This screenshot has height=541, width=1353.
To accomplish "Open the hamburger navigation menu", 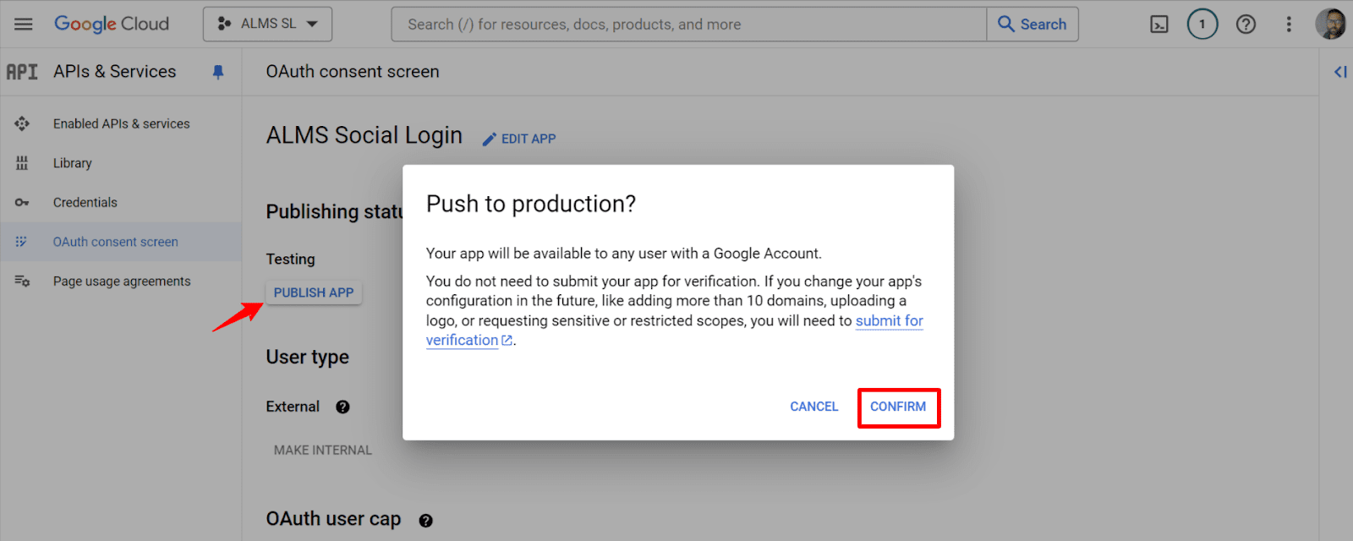I will (x=24, y=24).
